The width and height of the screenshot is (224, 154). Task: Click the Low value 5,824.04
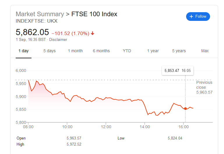[x=175, y=138]
